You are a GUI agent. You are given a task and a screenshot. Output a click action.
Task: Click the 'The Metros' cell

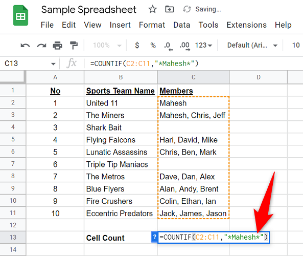pyautogui.click(x=121, y=177)
